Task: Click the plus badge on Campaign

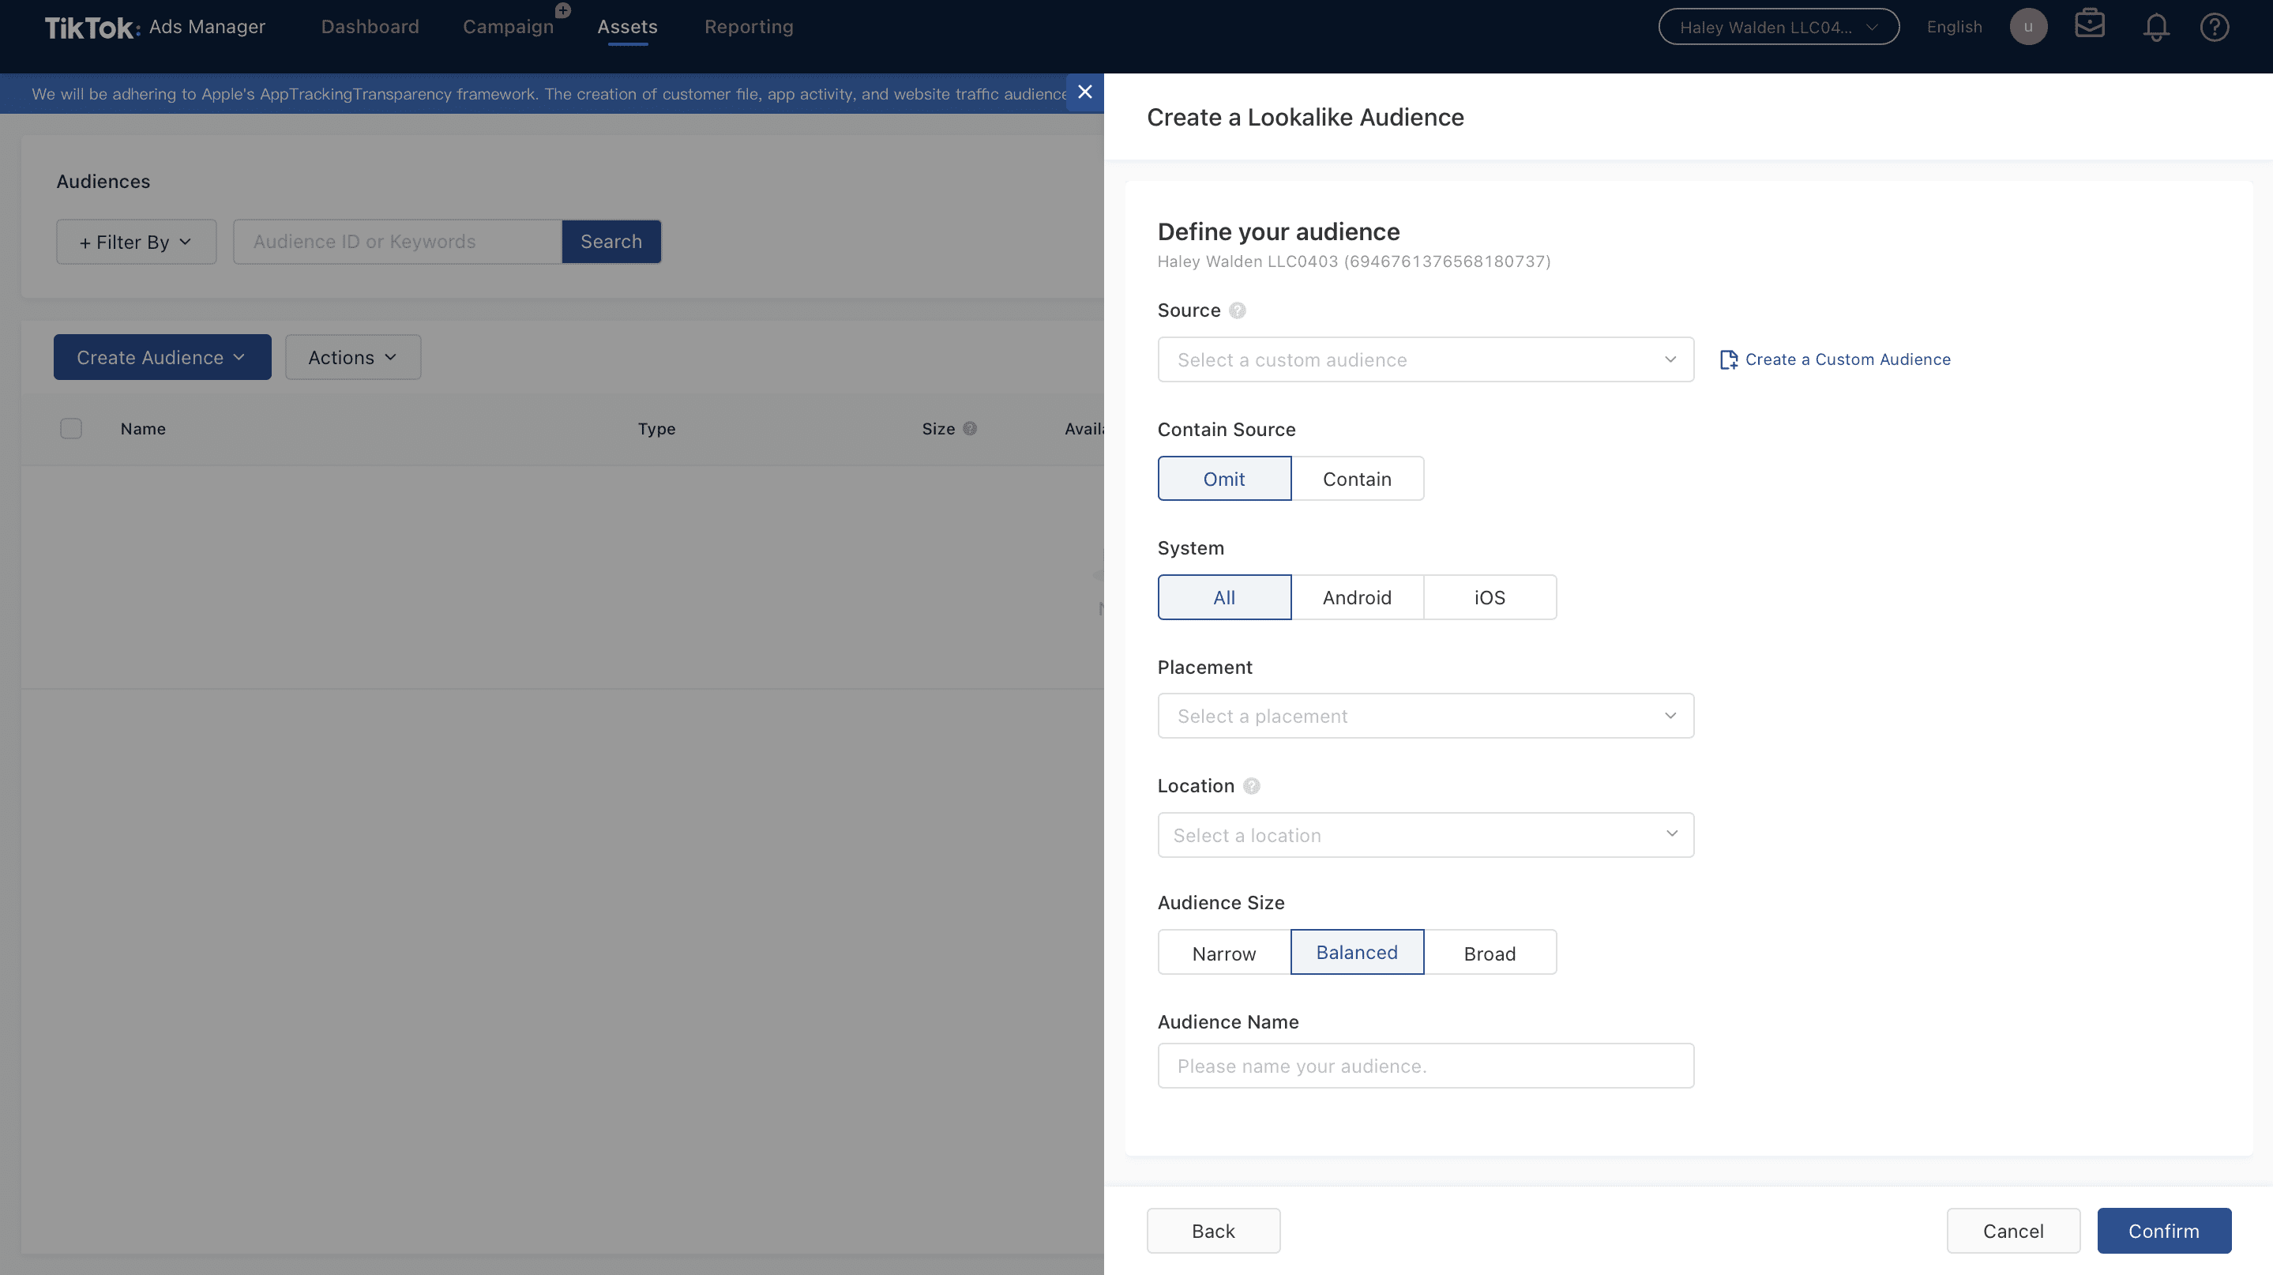Action: (x=563, y=10)
